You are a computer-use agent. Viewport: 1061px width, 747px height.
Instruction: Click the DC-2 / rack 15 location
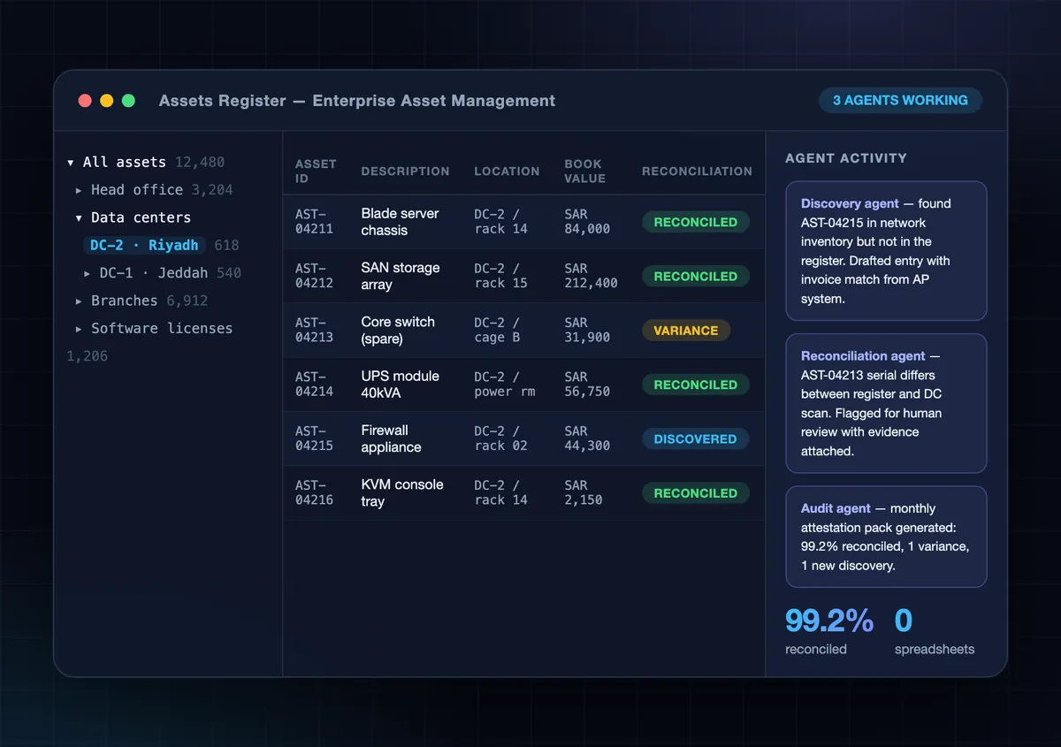(500, 276)
